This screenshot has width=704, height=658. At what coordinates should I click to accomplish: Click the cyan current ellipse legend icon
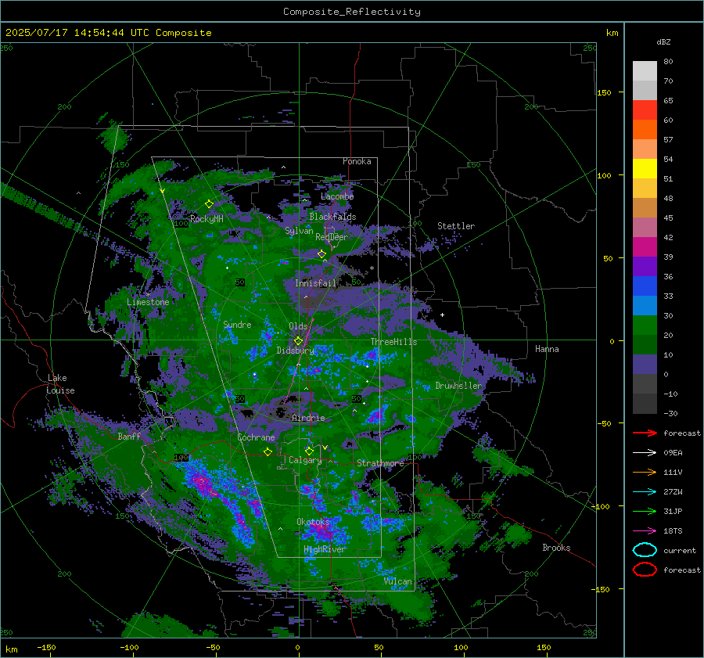tap(645, 550)
